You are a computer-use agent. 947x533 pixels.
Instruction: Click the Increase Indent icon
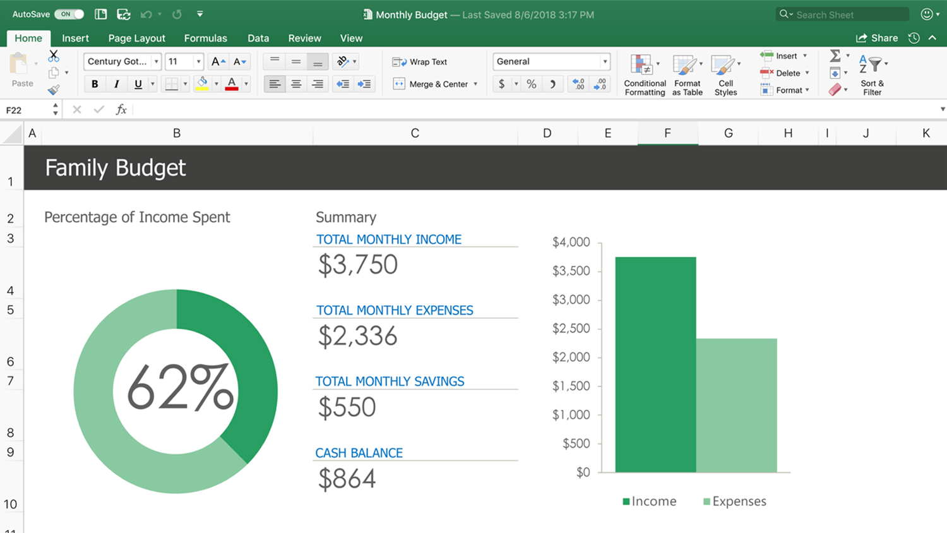click(364, 84)
